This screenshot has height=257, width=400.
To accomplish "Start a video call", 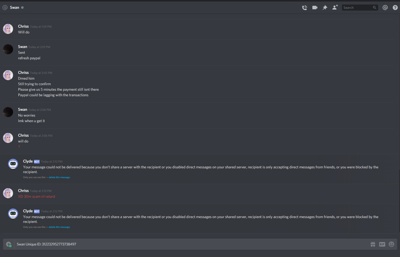I will pyautogui.click(x=315, y=8).
